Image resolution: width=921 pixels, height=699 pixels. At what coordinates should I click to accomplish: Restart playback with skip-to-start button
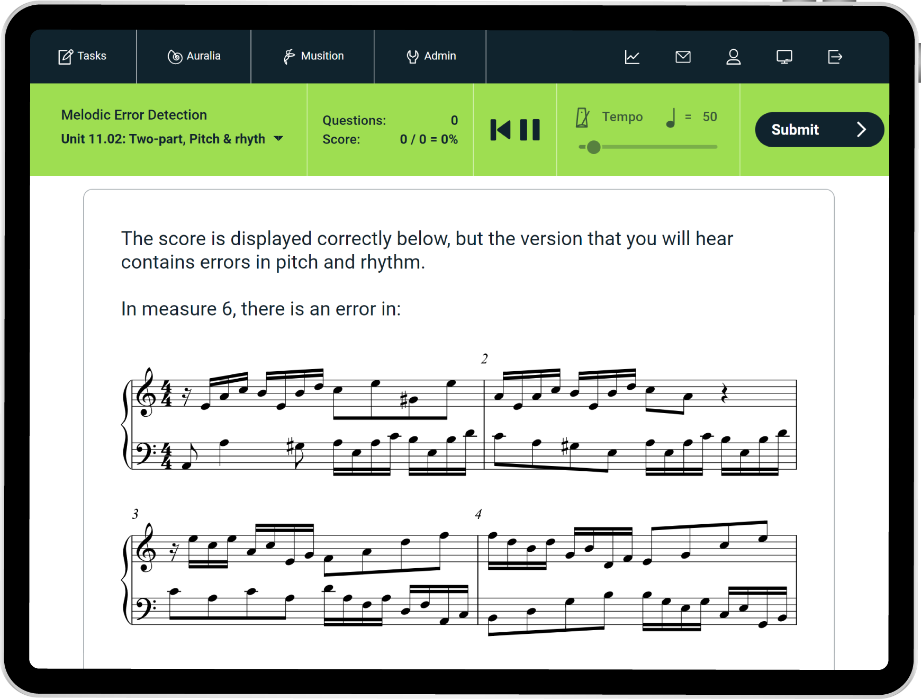[500, 130]
